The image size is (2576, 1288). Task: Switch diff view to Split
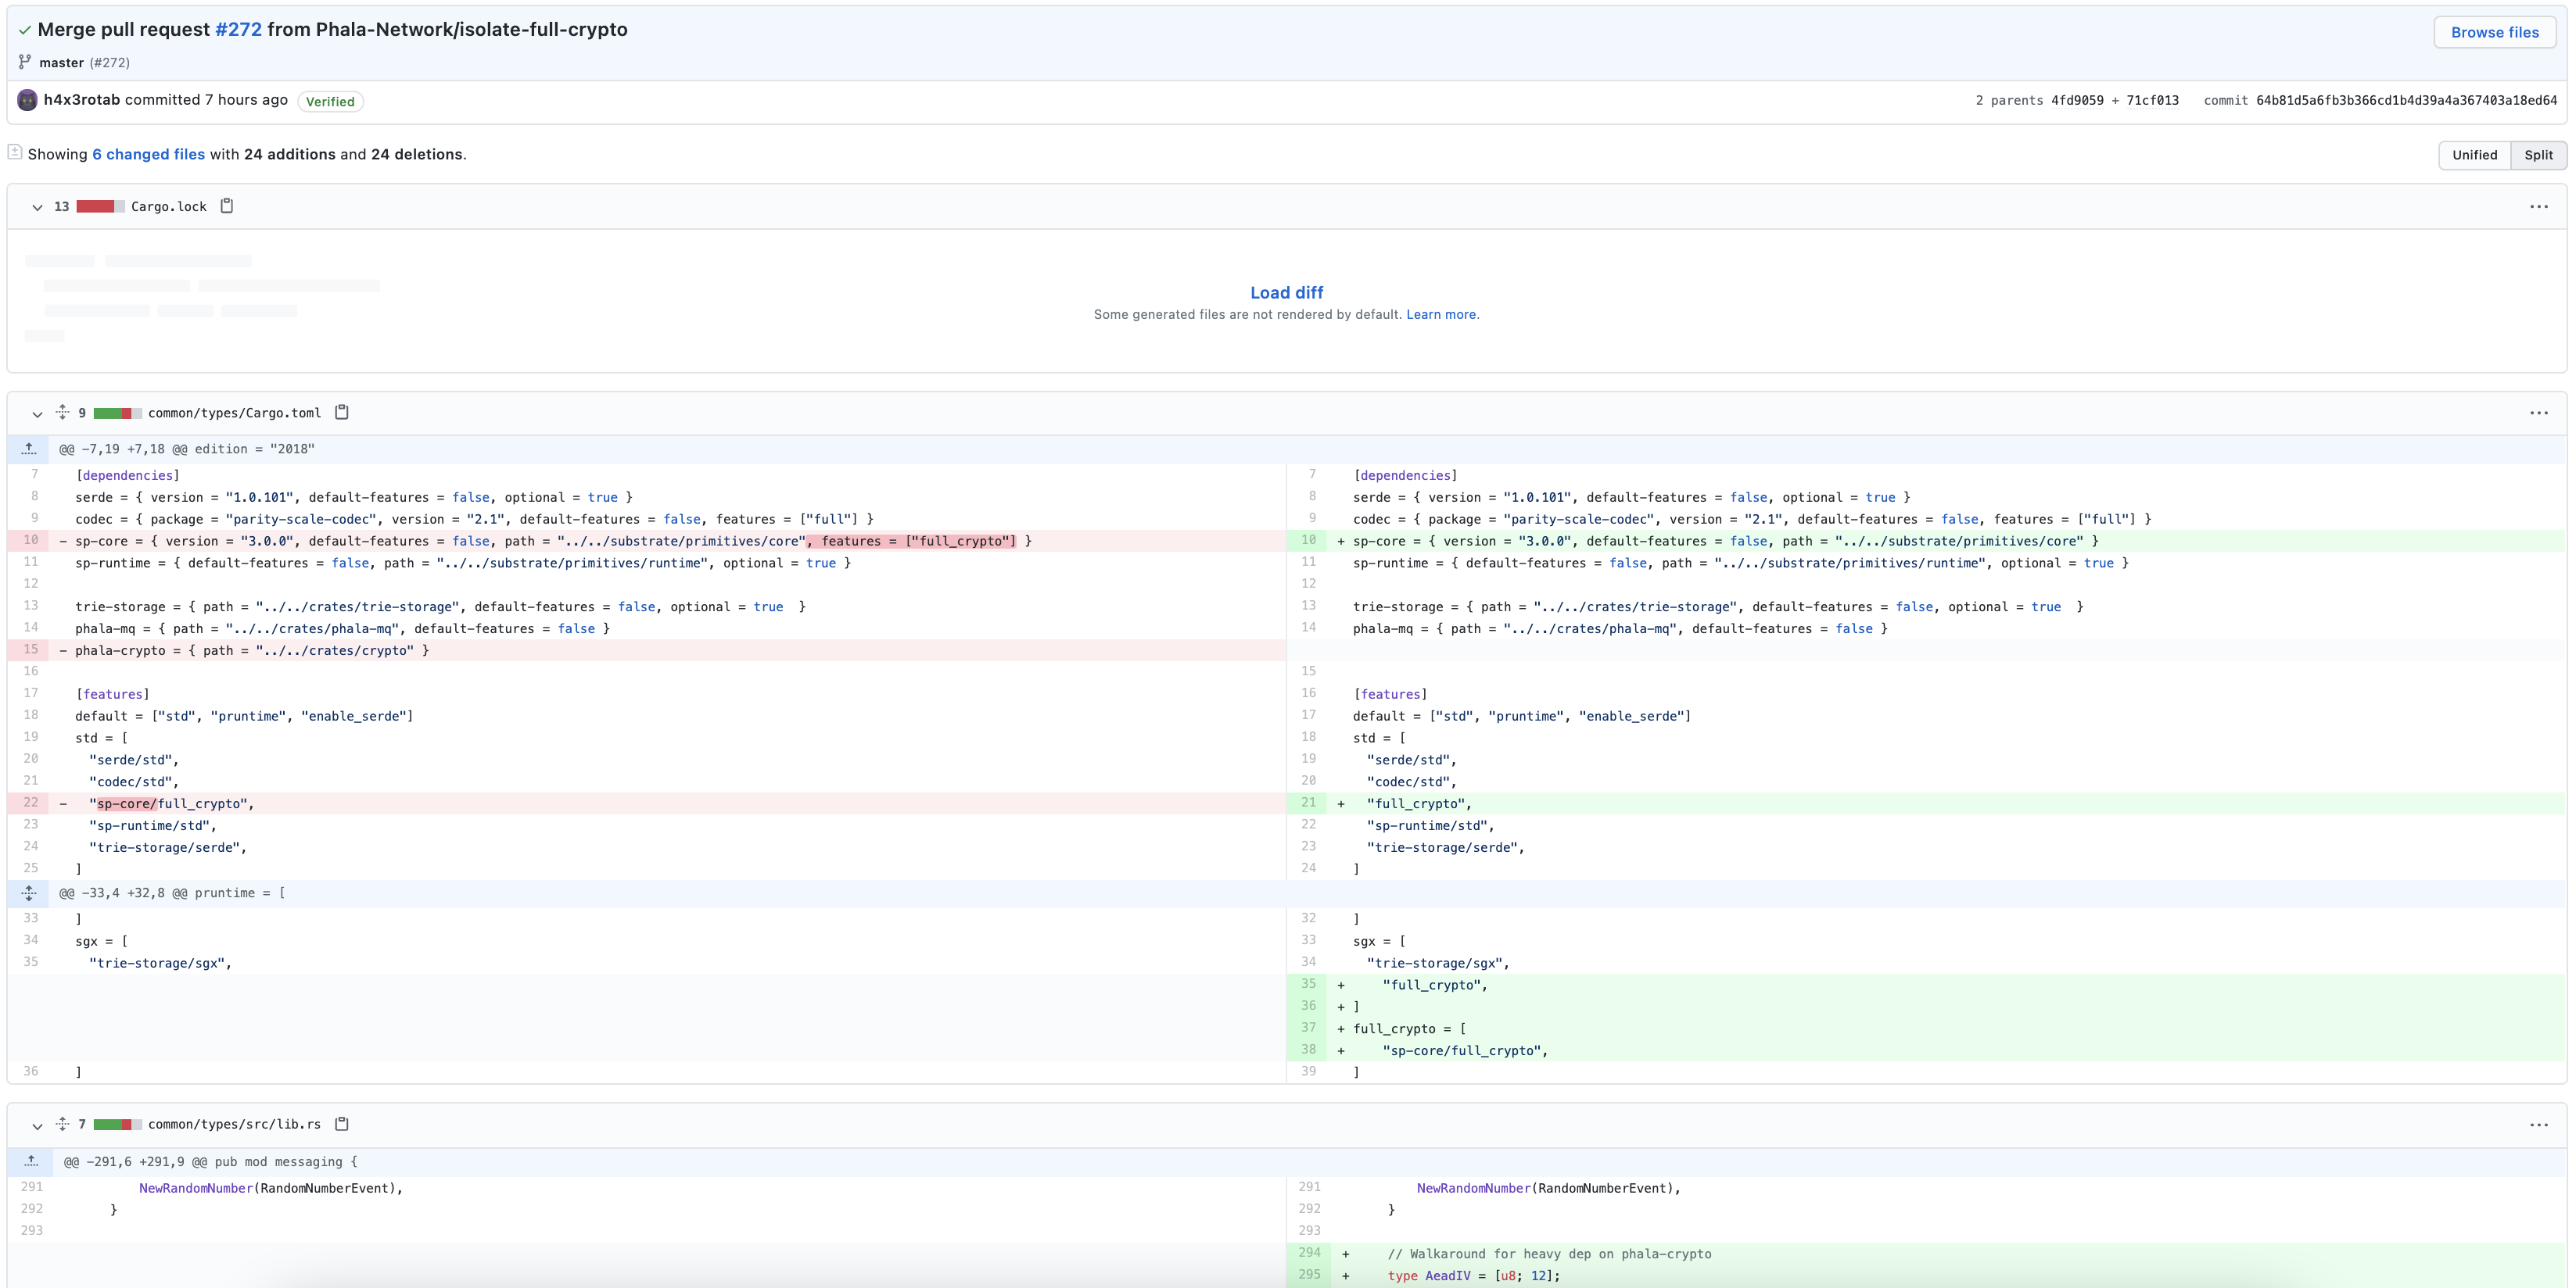coord(2538,155)
